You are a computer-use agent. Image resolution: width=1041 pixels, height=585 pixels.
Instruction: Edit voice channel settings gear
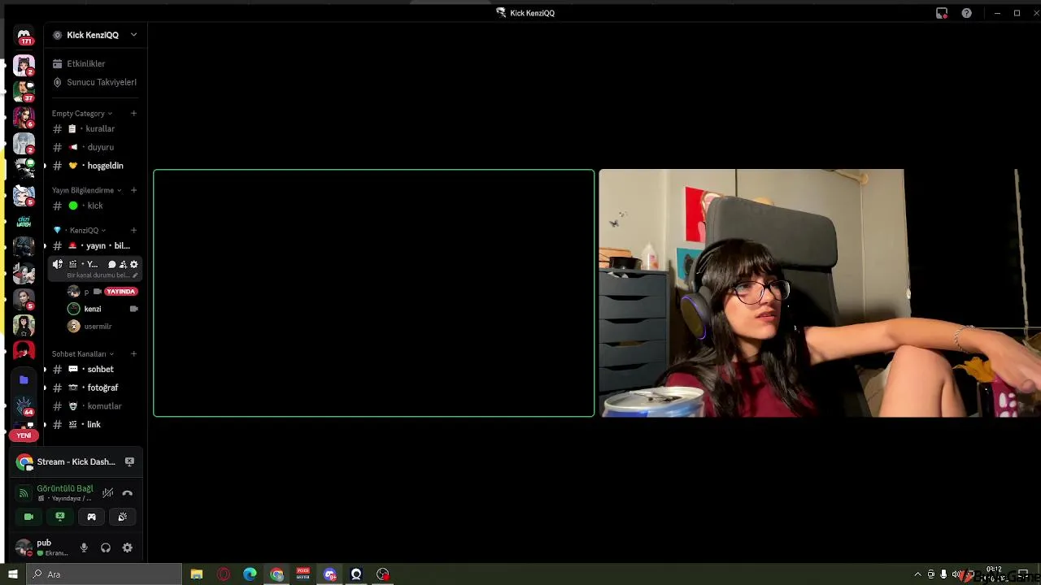[134, 264]
